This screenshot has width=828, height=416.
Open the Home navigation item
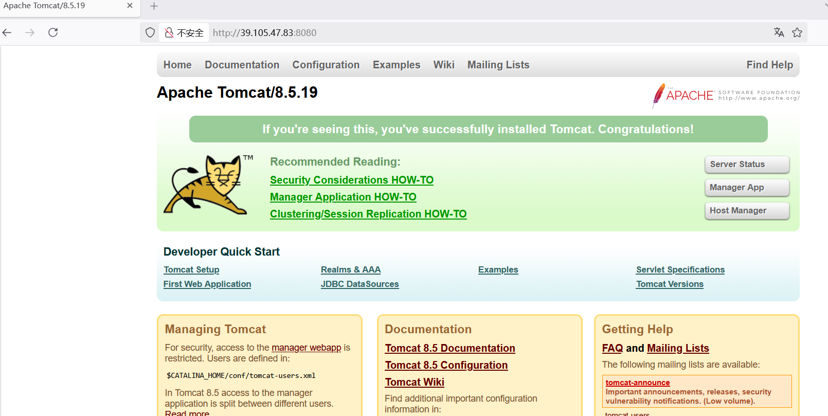coord(177,65)
